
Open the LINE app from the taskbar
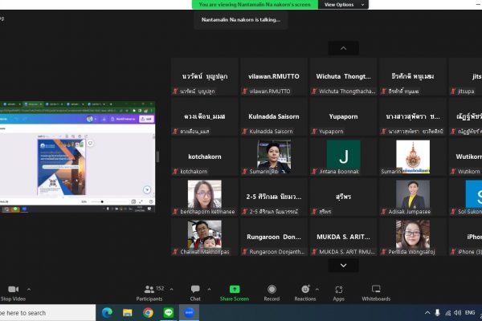tap(169, 313)
